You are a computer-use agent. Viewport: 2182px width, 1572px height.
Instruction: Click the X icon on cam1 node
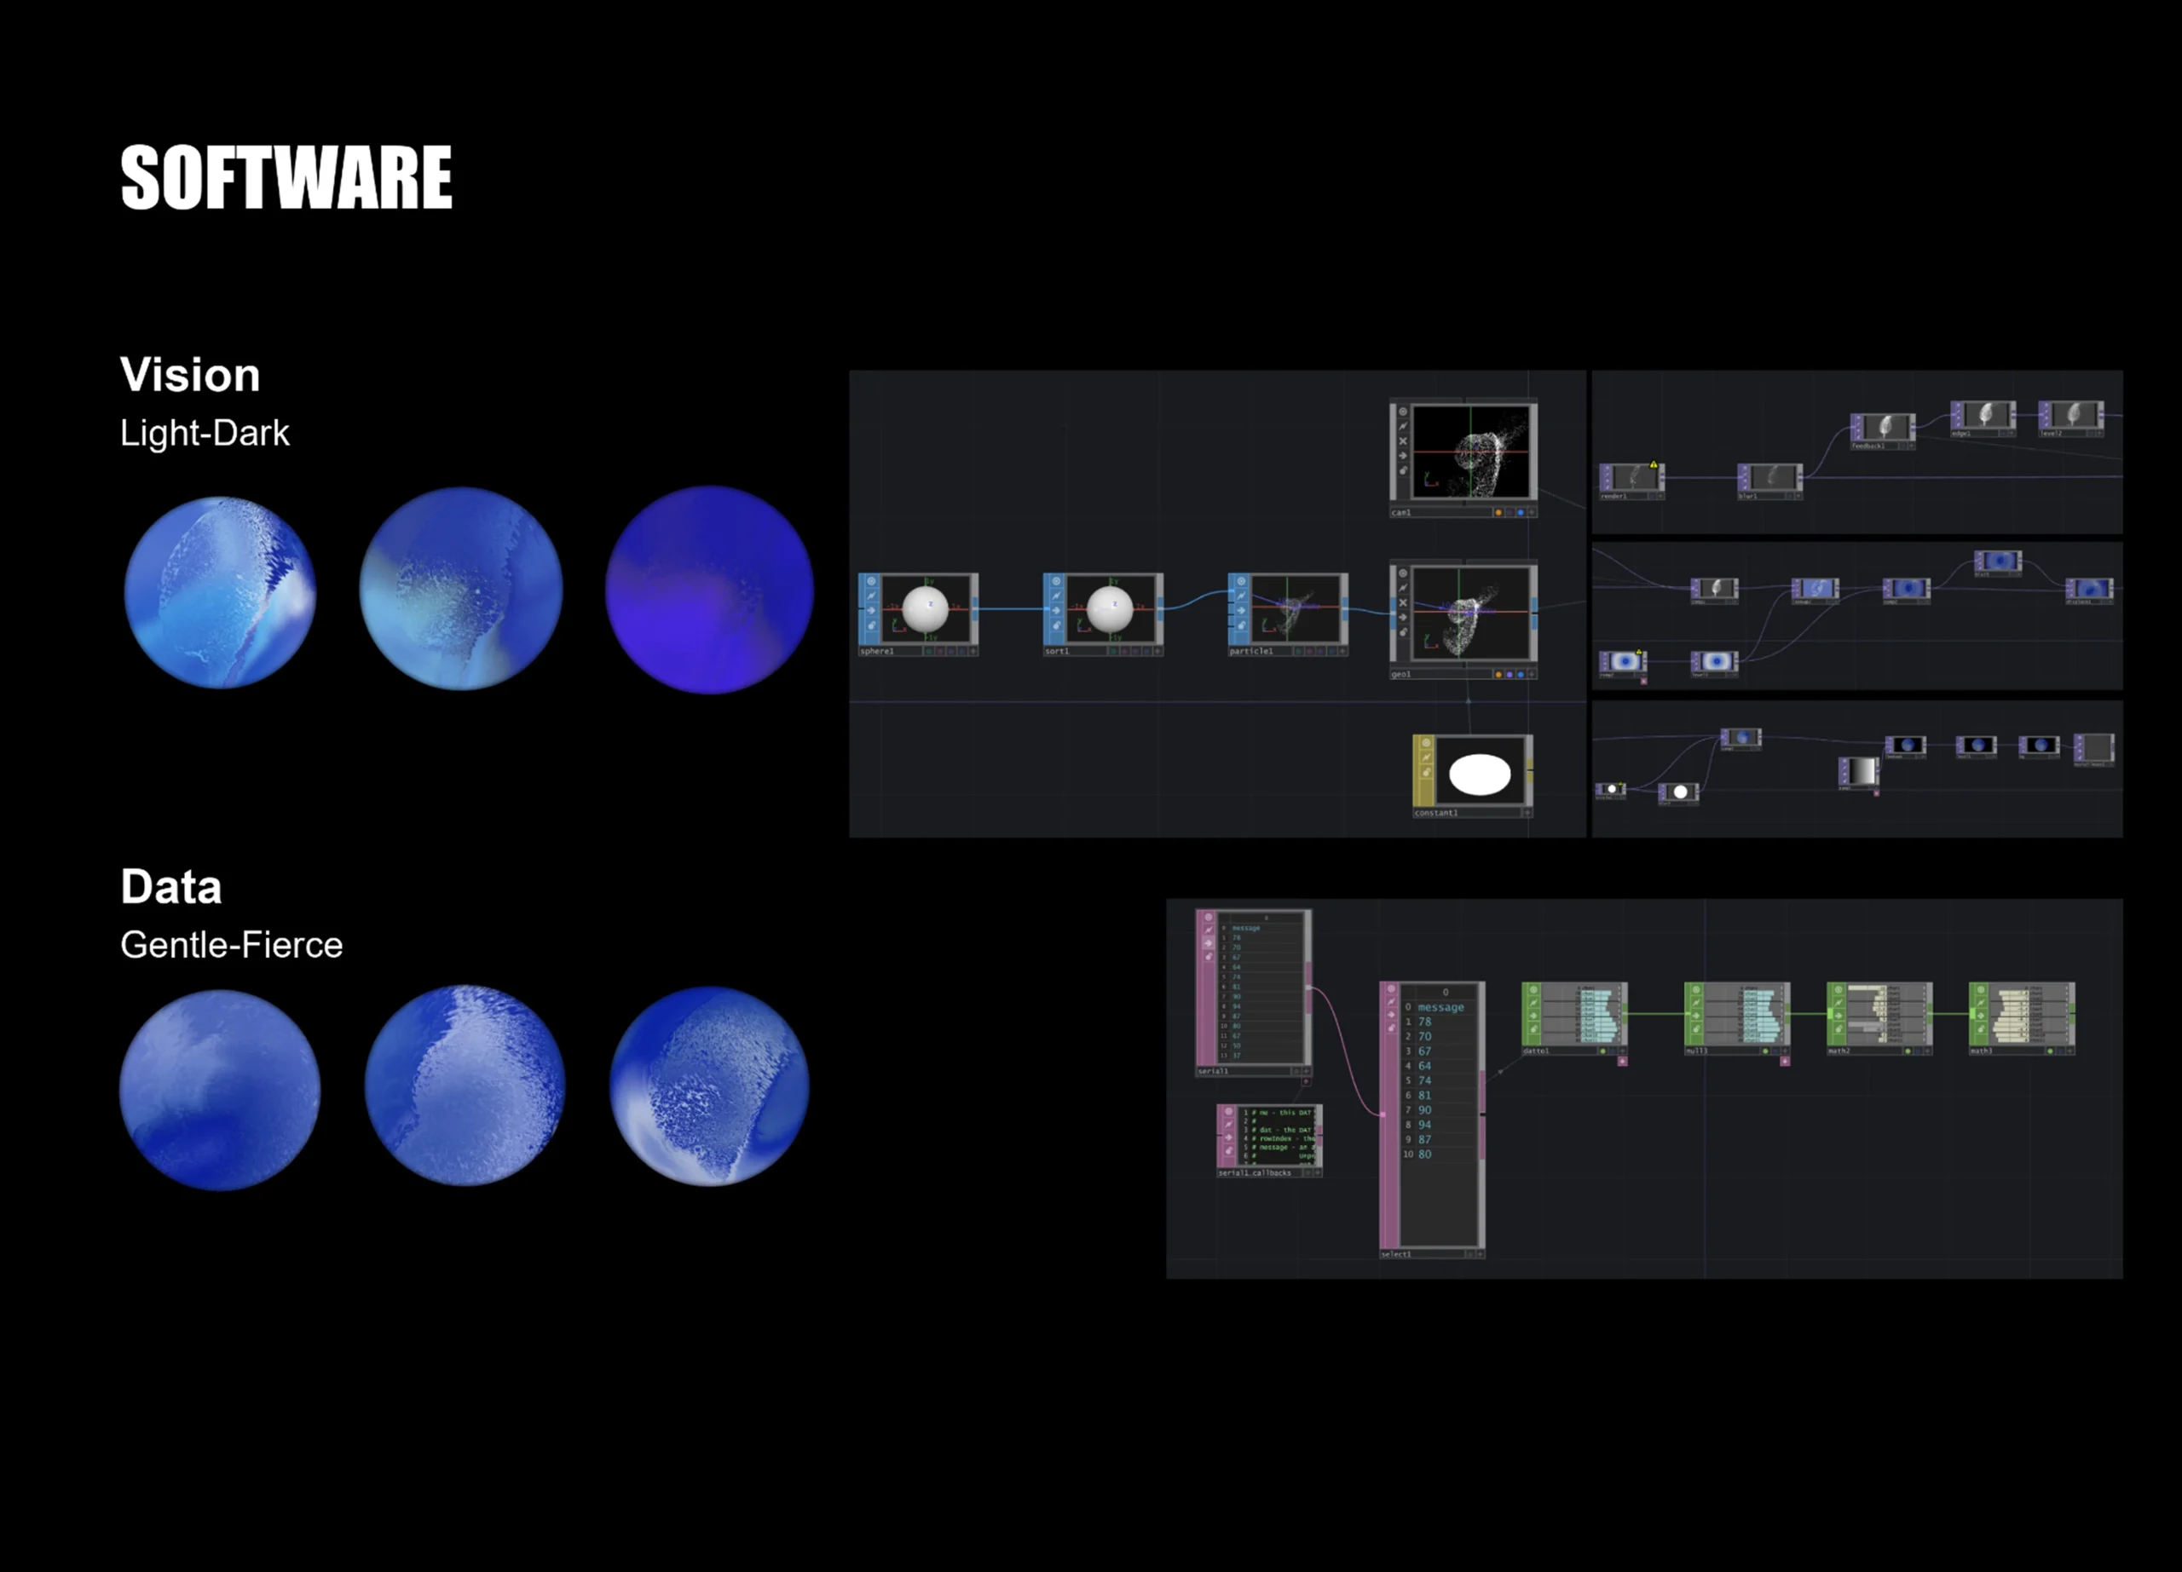[1402, 441]
